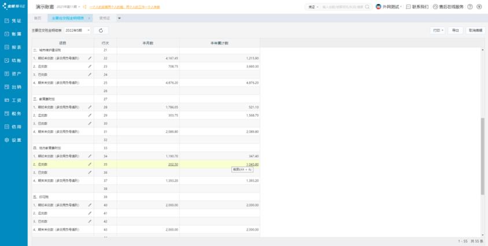This screenshot has width=488, height=246.
Task: Close the 主要应交税金明细表 tab
Action: point(89,18)
